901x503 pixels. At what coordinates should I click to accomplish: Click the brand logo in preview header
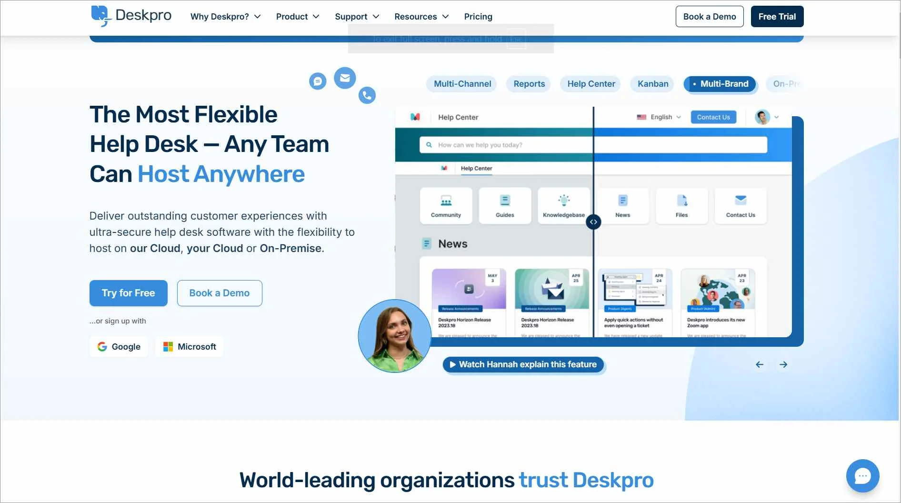tap(415, 117)
